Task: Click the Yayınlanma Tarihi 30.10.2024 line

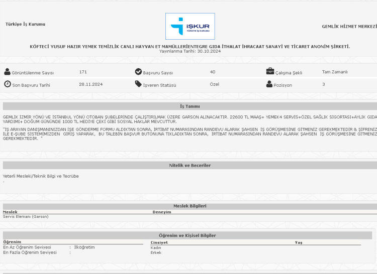Action: coord(190,51)
